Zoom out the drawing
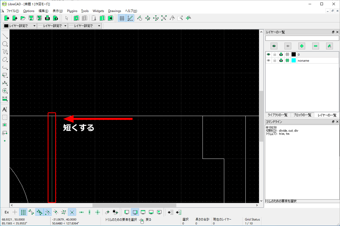The image size is (340, 226). pos(156,18)
